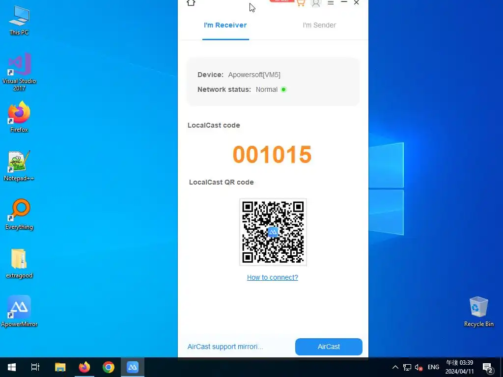This screenshot has width=503, height=377.
Task: Click the LocalCast QR code image
Action: point(273,232)
